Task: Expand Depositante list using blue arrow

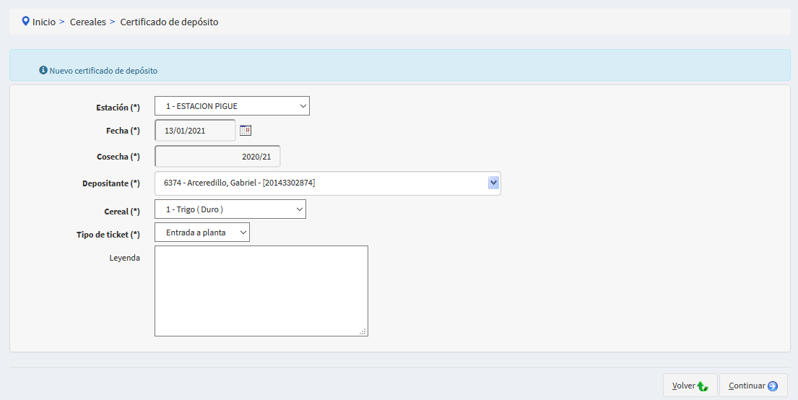Action: pos(493,183)
